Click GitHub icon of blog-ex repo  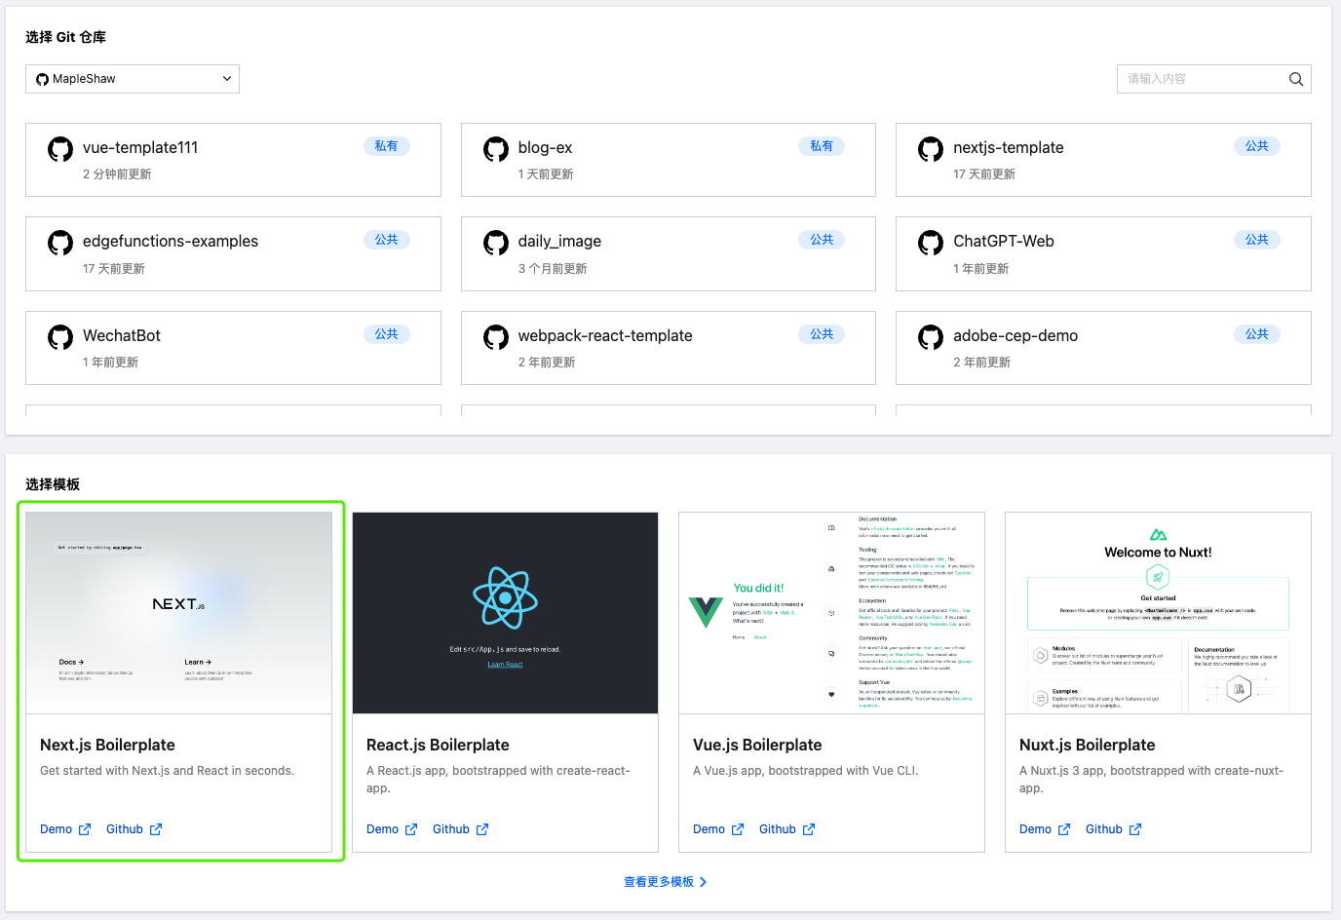coord(496,149)
